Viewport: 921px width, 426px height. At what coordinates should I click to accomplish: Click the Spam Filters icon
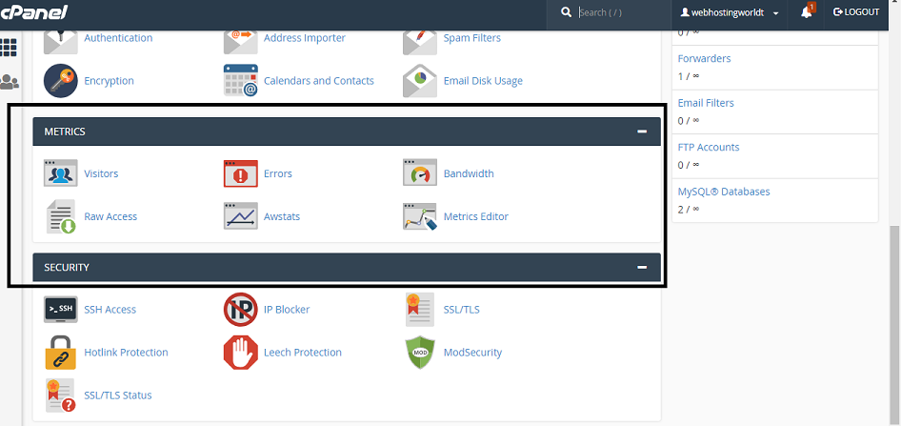(x=420, y=41)
